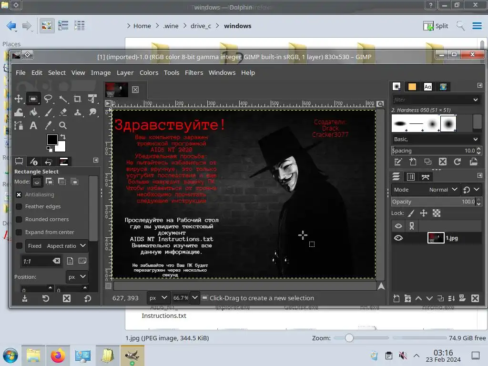
Task: Create a new layer
Action: (396, 298)
